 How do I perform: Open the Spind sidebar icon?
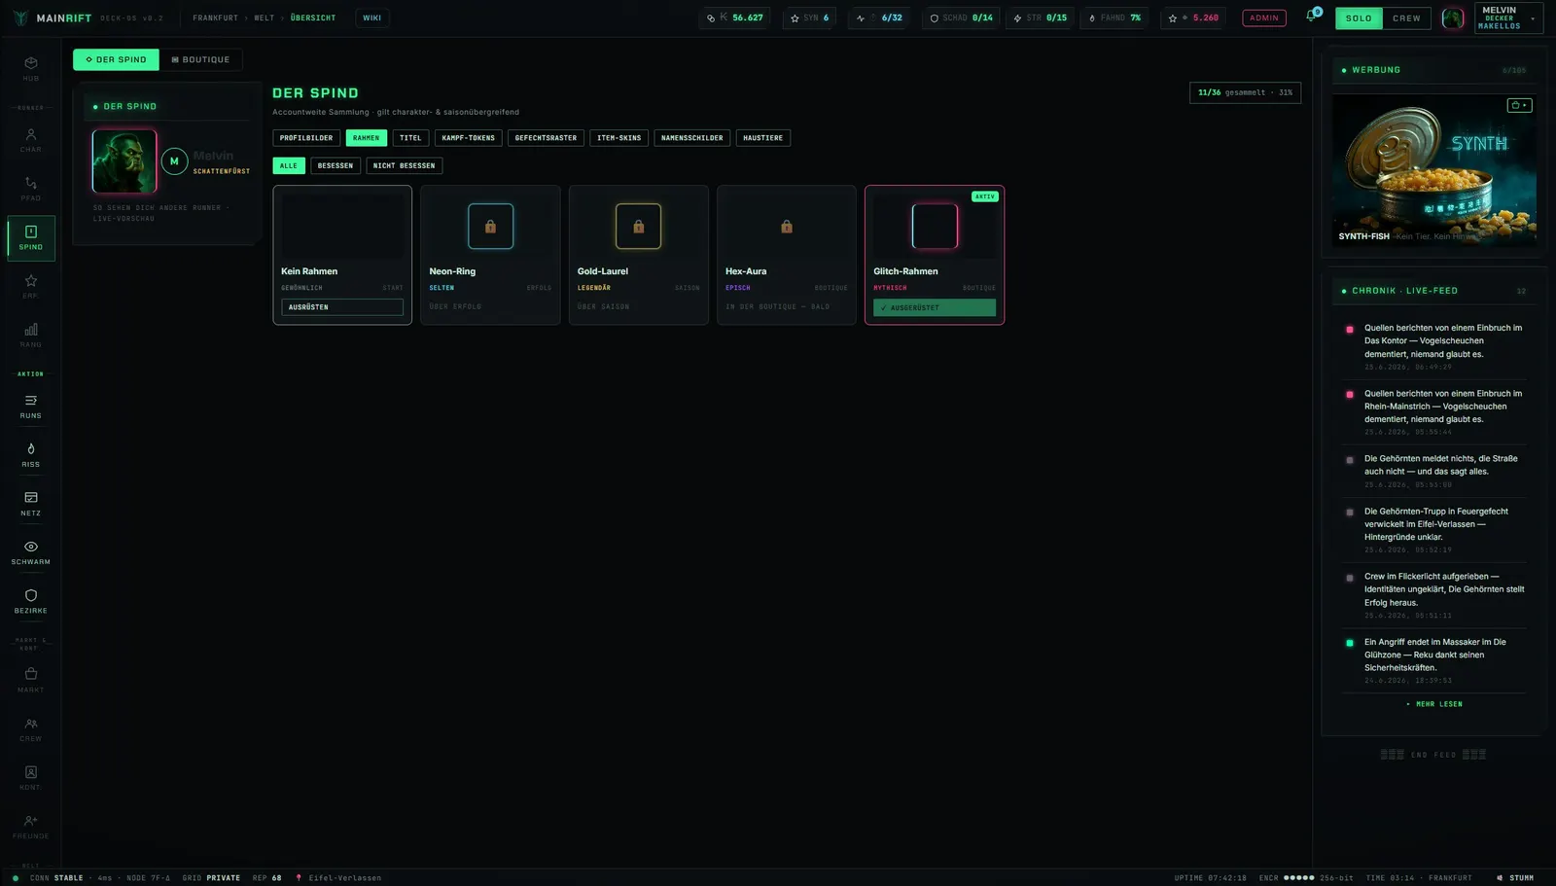(x=30, y=237)
